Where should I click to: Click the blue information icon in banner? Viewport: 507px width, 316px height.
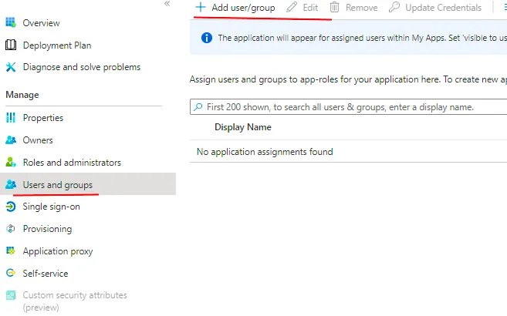pos(207,38)
